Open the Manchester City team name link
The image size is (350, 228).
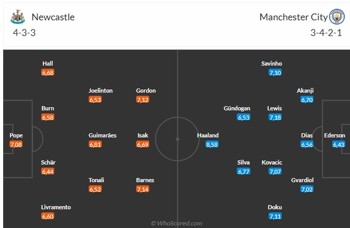[x=294, y=17]
